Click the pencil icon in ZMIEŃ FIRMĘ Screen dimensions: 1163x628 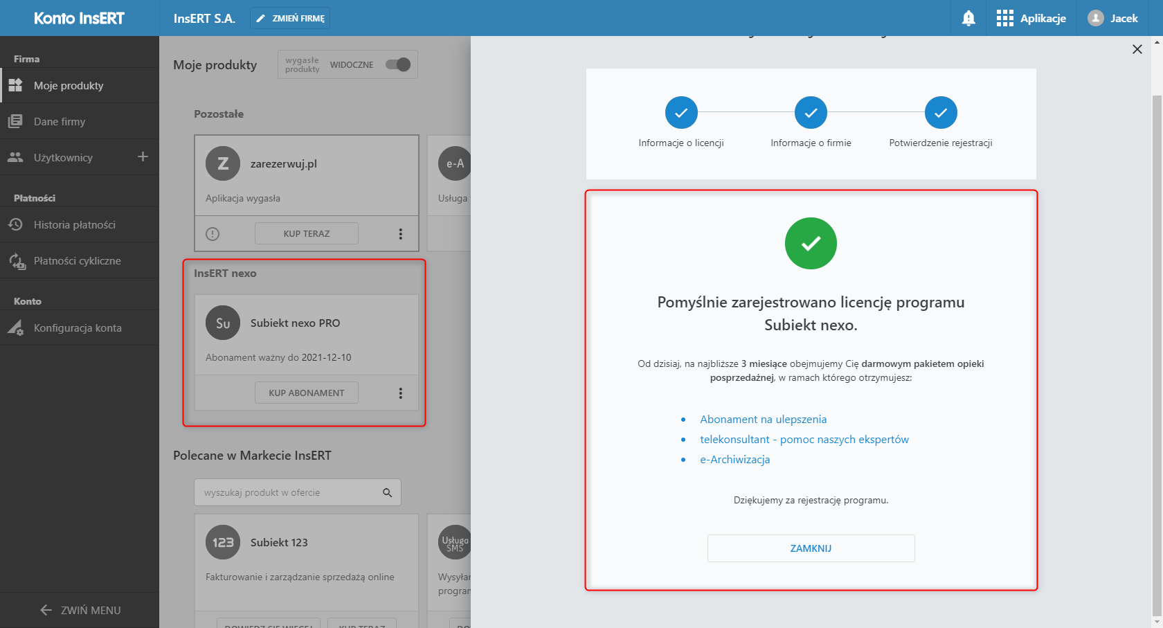(x=261, y=19)
